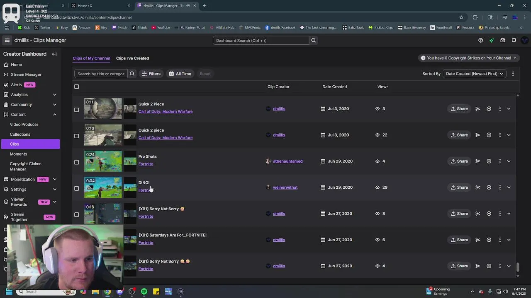Open Fortnite category link under Pro Shots

click(146, 164)
